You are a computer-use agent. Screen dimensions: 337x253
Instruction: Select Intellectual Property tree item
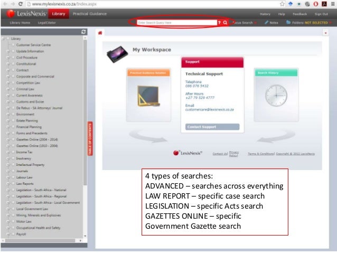point(30,165)
